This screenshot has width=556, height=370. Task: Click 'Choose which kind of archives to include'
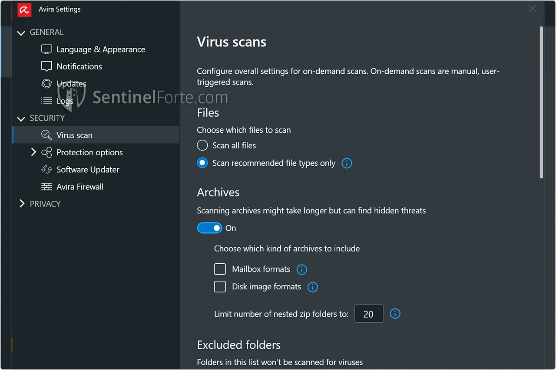click(x=287, y=249)
